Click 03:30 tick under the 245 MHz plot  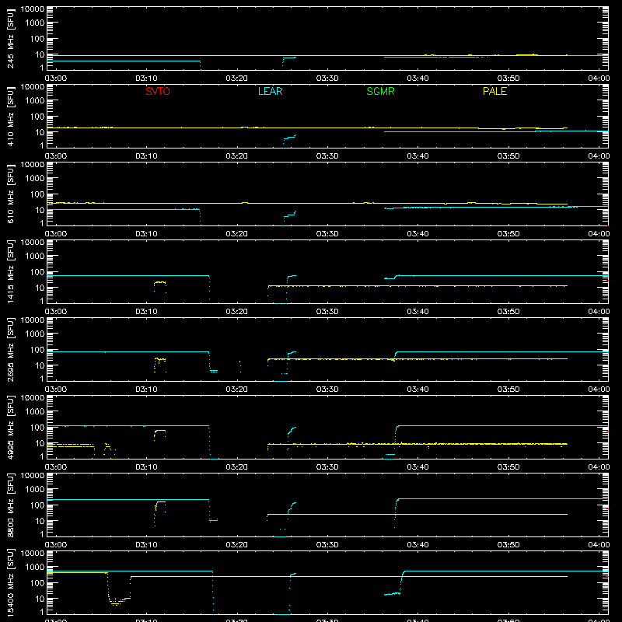pos(327,79)
